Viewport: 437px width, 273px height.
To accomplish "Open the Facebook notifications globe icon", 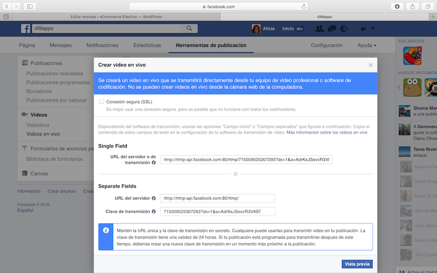I will tap(344, 28).
